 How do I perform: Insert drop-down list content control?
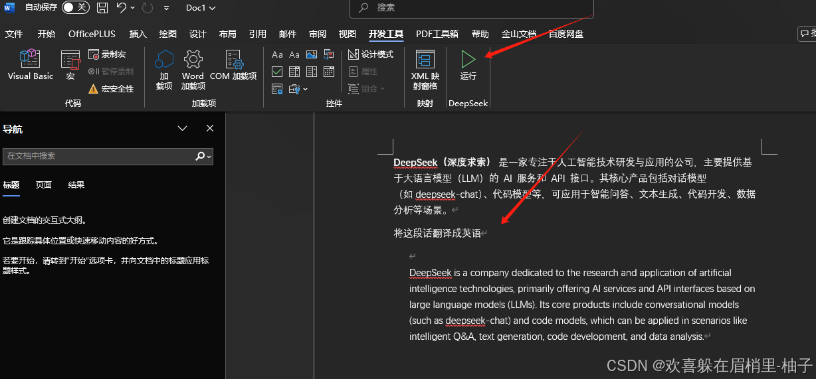312,72
